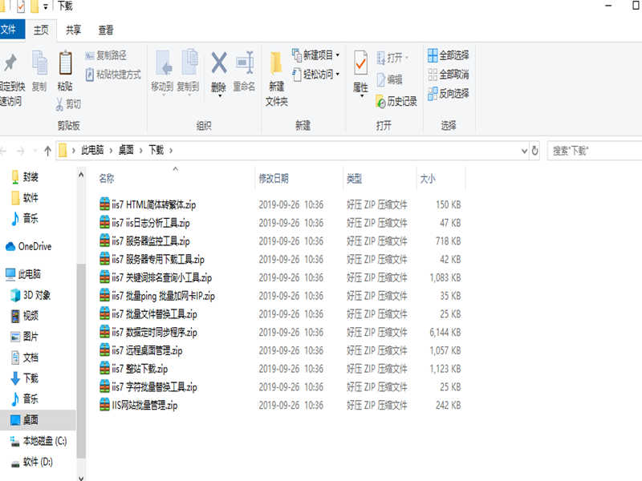The height and width of the screenshot is (481, 642).
Task: Switch to the Share (共享) ribbon tab
Action: click(x=73, y=30)
